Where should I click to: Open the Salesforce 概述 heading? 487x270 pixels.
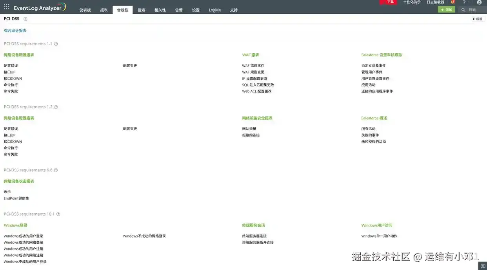coord(374,118)
